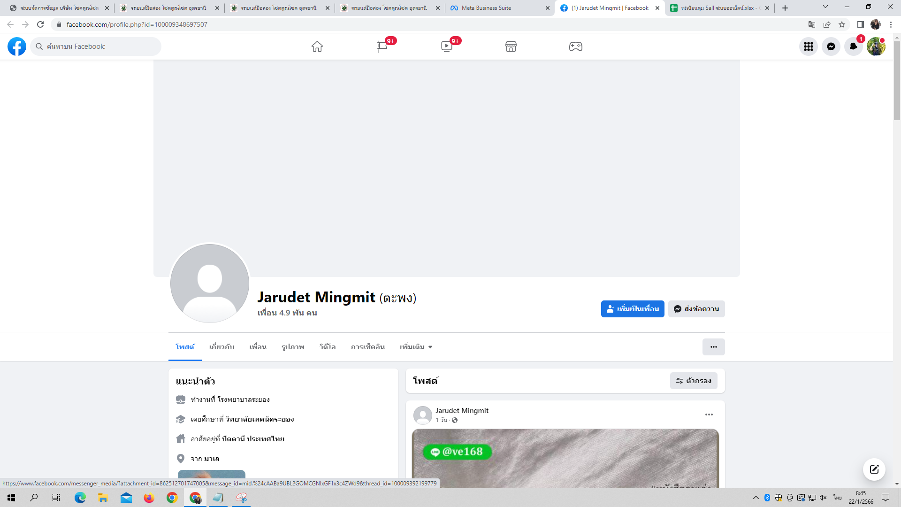Switch to เกี่ยวกับ profile tab
Screen dimensions: 901x507
click(221, 347)
